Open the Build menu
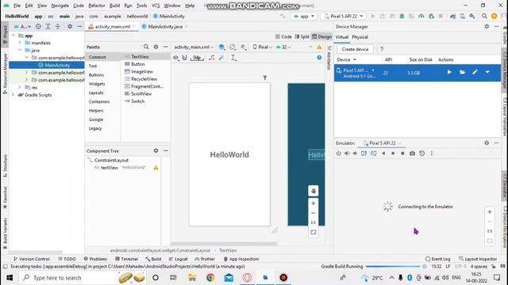 coord(114,6)
